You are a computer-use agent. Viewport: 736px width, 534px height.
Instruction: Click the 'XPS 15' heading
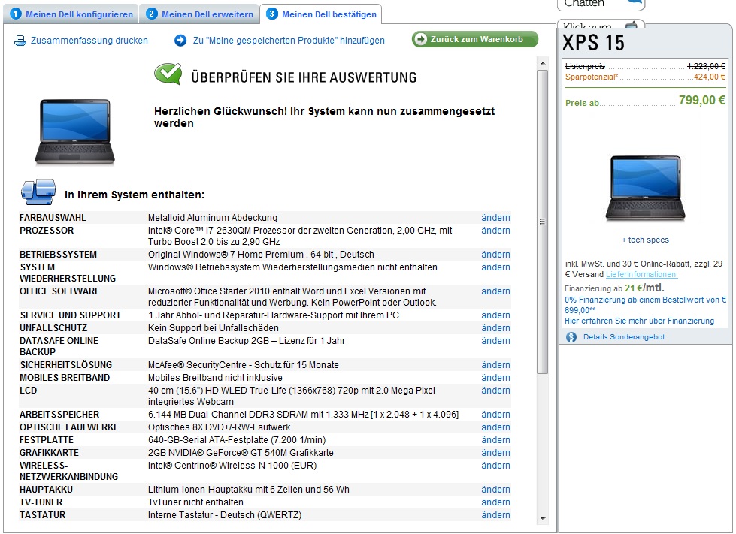[x=594, y=43]
